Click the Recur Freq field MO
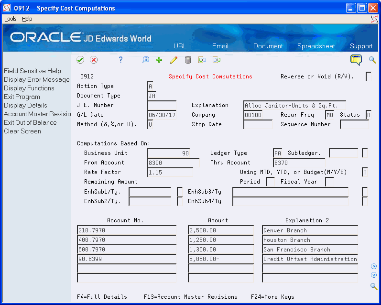Screen dimensions: 381x305 coord(329,115)
